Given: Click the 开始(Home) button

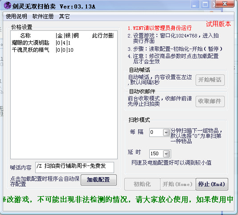Looking at the screenshot, I should pyautogui.click(x=178, y=184).
